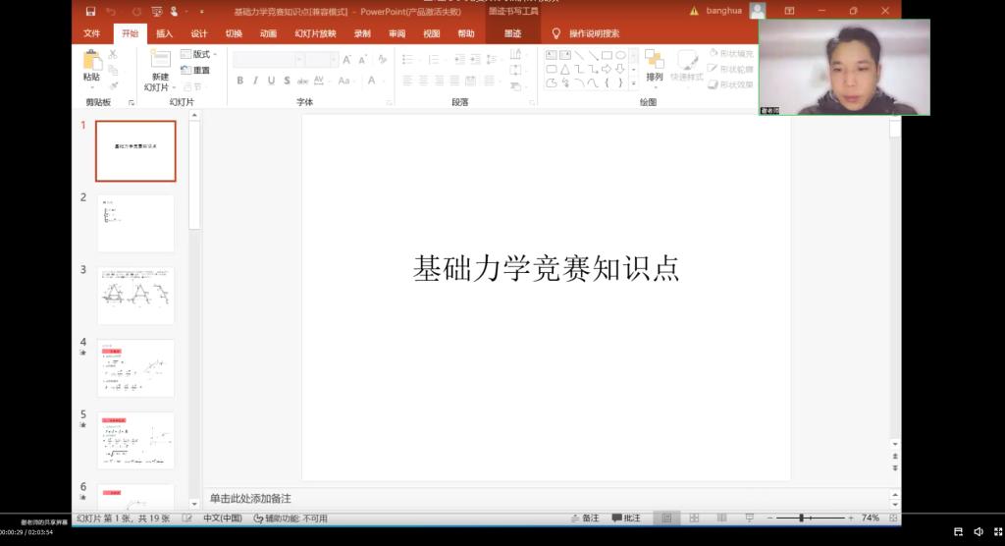Open the Arrange objects tool
This screenshot has height=546, width=1005.
[654, 65]
